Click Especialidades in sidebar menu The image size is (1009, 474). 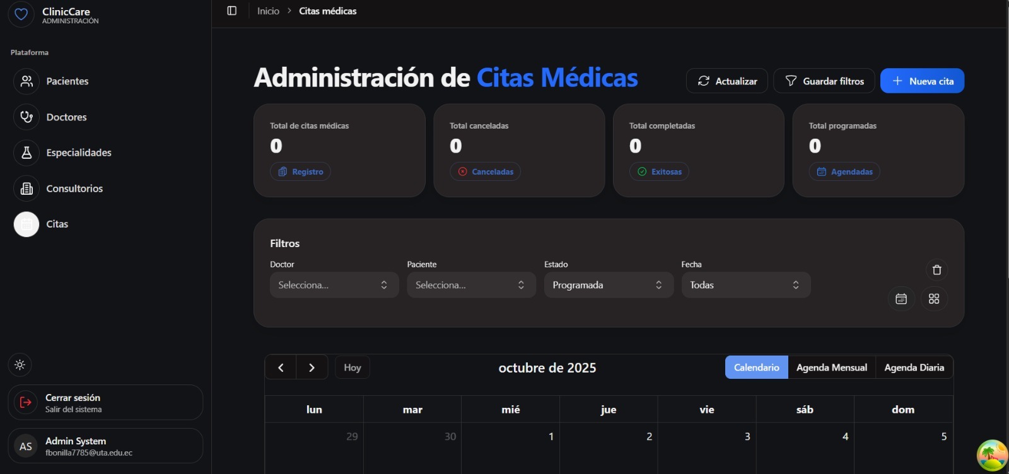79,153
